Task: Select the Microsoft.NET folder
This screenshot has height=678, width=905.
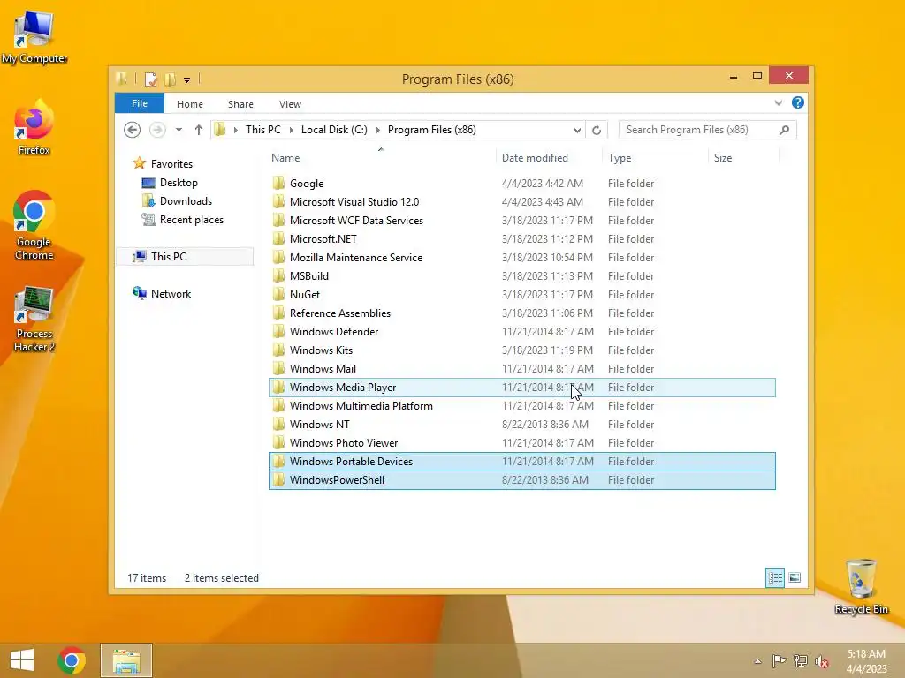Action: pos(521,238)
